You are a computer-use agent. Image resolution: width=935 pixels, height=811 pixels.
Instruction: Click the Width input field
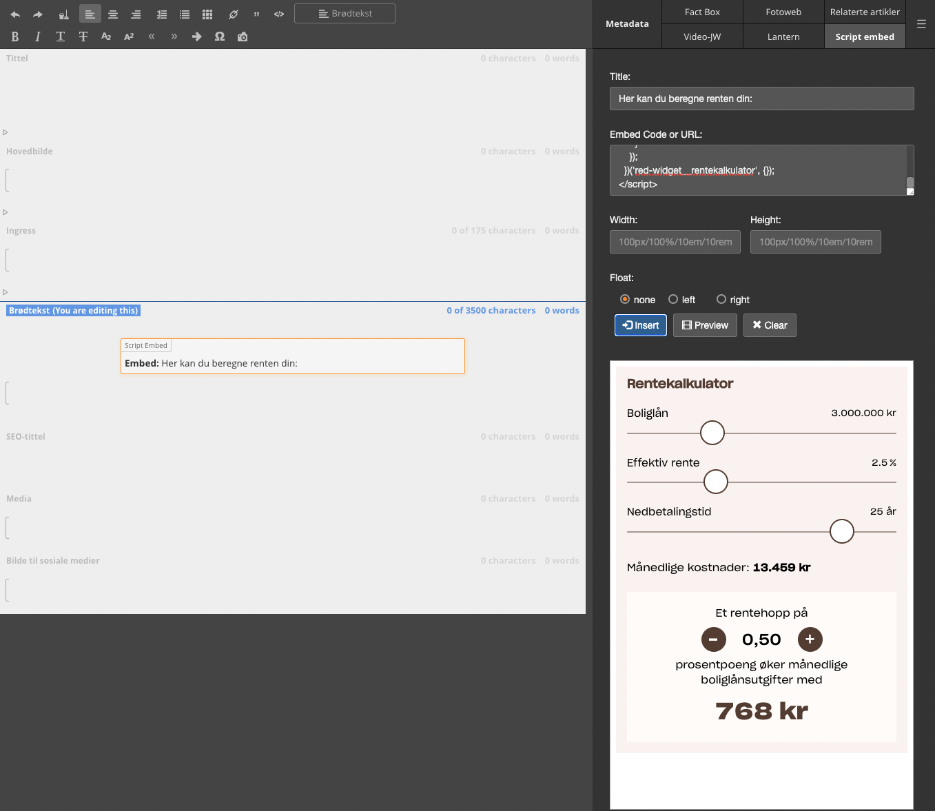pyautogui.click(x=675, y=242)
